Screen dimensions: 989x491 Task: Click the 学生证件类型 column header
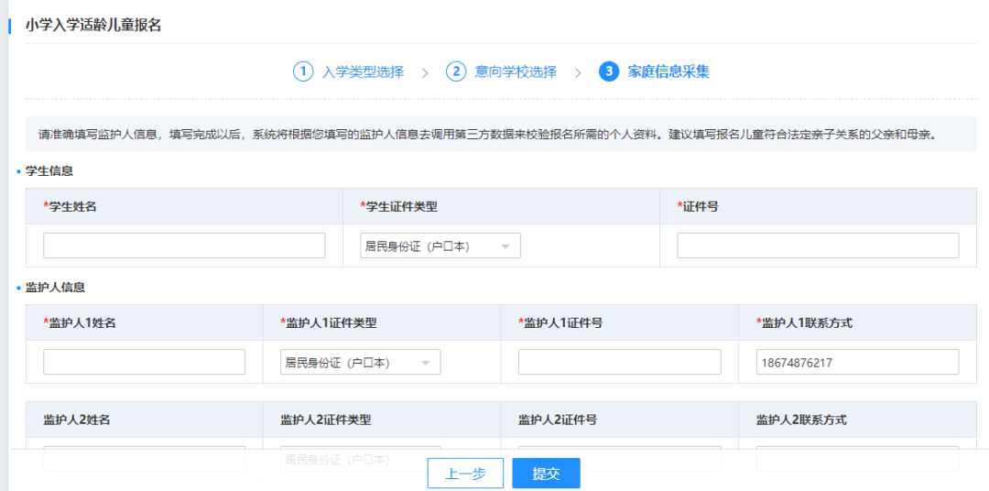(x=502, y=206)
